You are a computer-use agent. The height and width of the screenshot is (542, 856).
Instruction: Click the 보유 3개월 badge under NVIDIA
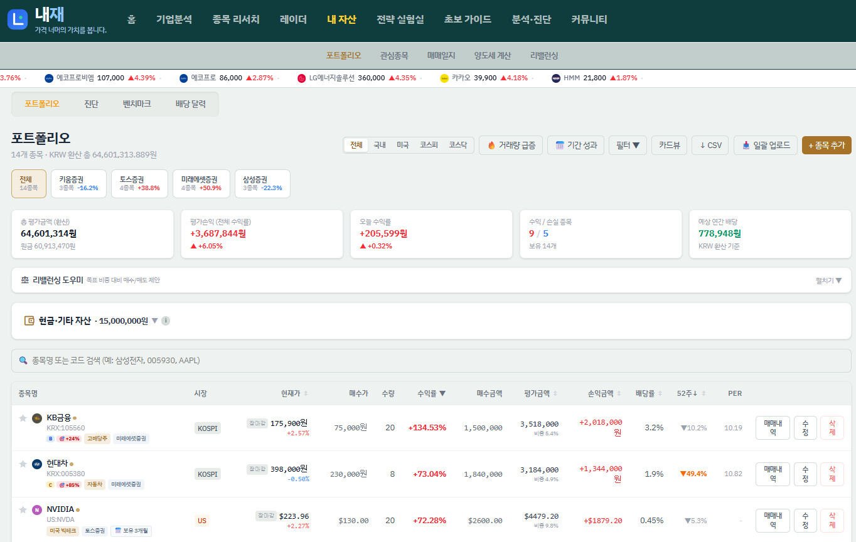131,531
